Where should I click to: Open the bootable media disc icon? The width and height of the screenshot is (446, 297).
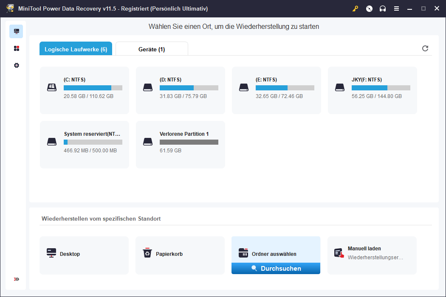(369, 8)
